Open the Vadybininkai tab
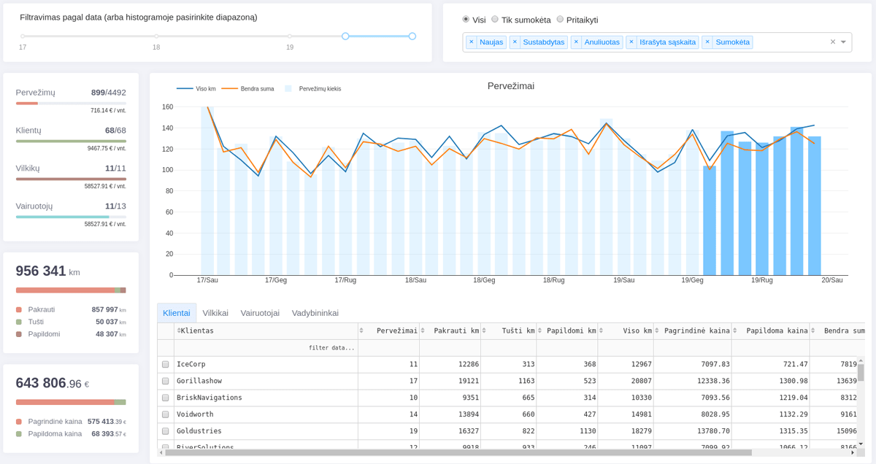The height and width of the screenshot is (464, 876). (x=315, y=313)
